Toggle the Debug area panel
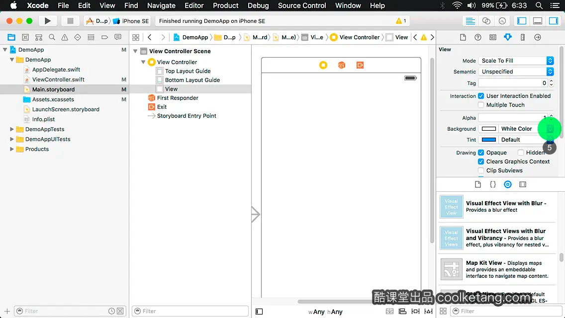The height and width of the screenshot is (318, 565). coord(538,21)
